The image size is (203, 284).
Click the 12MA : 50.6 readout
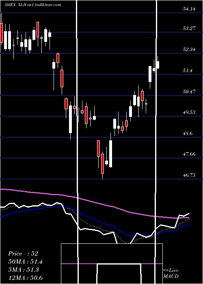[26, 278]
